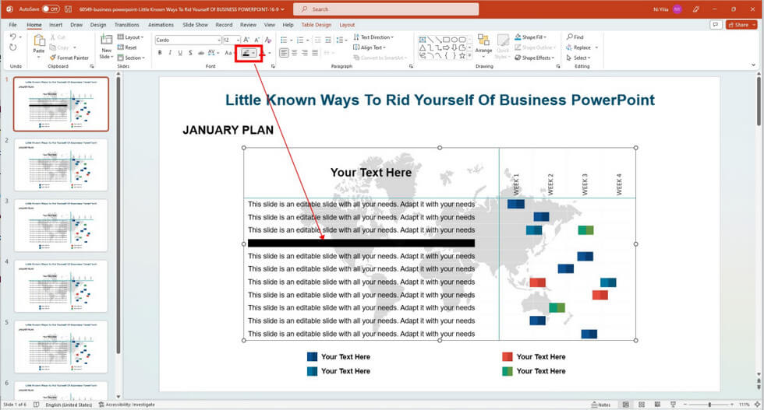The height and width of the screenshot is (410, 764).
Task: Open Shape Effects options
Action: pyautogui.click(x=535, y=58)
